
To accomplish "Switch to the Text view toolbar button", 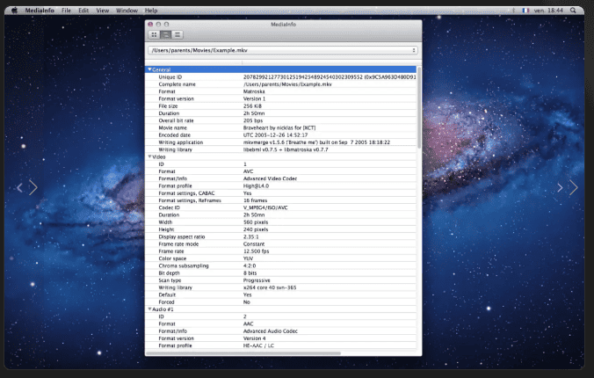I will coord(177,35).
